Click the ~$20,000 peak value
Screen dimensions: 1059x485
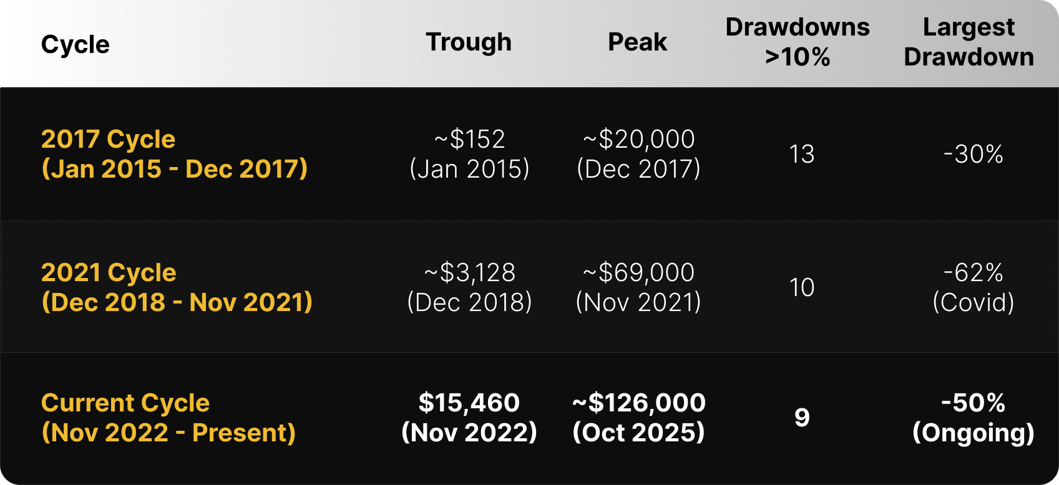(638, 154)
